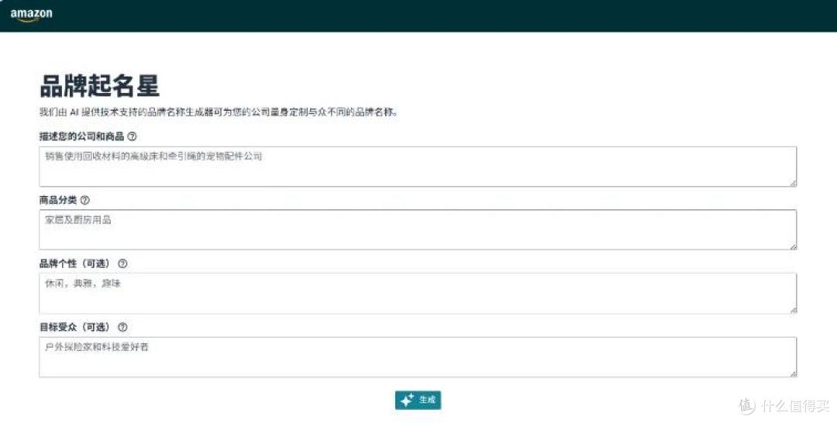Screen dimensions: 837x423
Task: Select the 目标受众（可选）field label
Action: point(76,327)
